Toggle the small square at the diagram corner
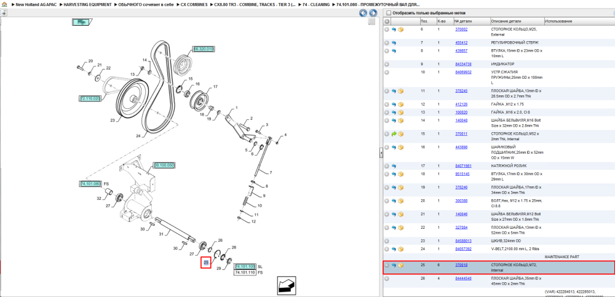Screen dimensions: 615x297 click(x=371, y=22)
